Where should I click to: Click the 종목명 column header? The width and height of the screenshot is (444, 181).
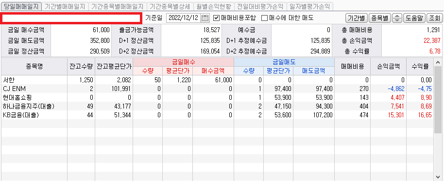34,66
